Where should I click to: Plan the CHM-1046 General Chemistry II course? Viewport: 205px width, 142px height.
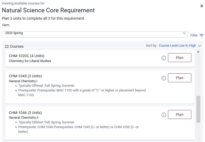[180, 114]
